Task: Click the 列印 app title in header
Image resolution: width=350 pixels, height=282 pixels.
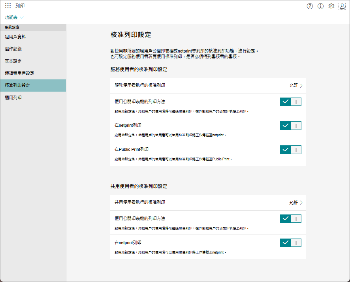Action: click(20, 6)
